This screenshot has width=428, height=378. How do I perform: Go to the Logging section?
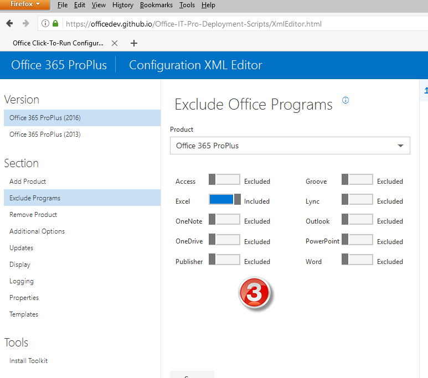coord(82,281)
